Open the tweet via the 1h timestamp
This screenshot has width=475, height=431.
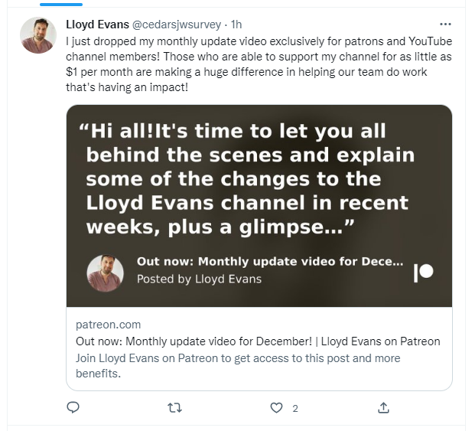click(x=236, y=24)
